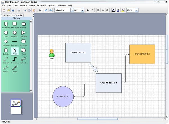
Task: Select the Rhombus shape in palette
Action: point(6,42)
